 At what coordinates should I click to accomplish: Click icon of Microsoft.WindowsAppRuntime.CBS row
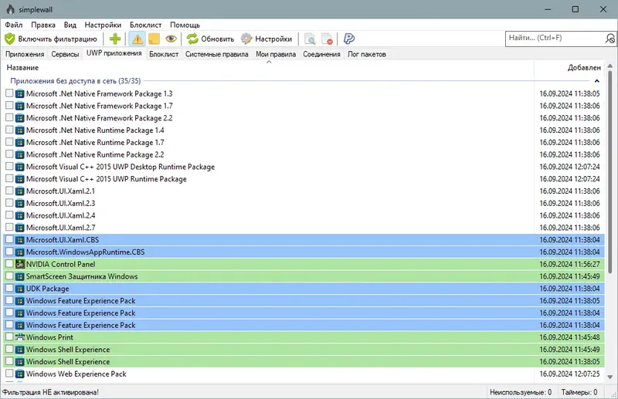(x=20, y=252)
